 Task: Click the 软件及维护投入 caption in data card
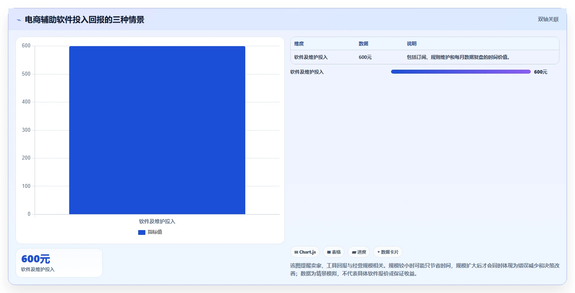coord(38,270)
